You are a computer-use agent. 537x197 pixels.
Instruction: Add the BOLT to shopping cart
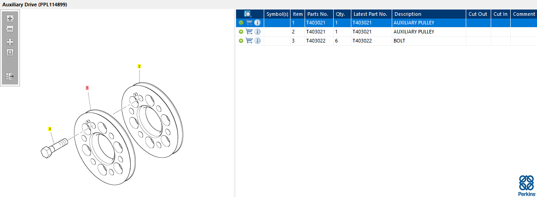(249, 41)
